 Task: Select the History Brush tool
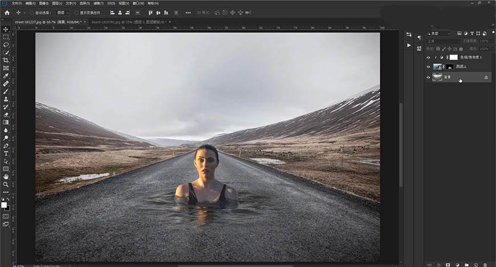6,107
